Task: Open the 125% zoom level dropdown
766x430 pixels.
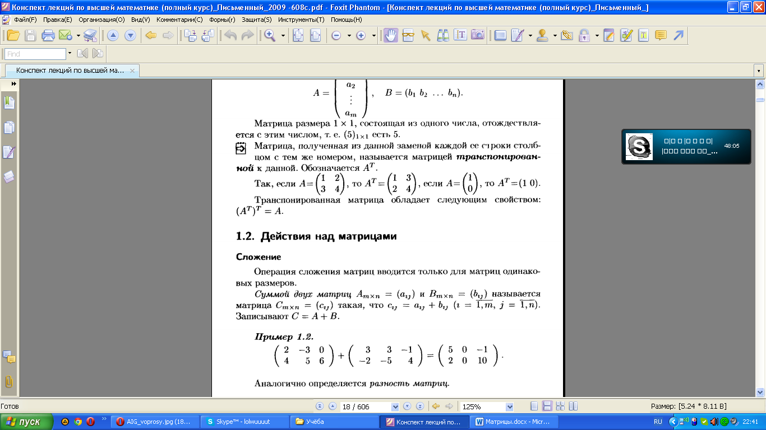Action: pos(510,406)
